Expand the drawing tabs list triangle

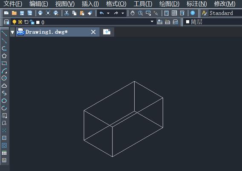pos(12,32)
